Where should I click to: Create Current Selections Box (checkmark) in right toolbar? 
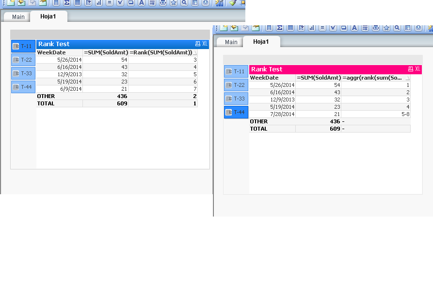[333, 28]
